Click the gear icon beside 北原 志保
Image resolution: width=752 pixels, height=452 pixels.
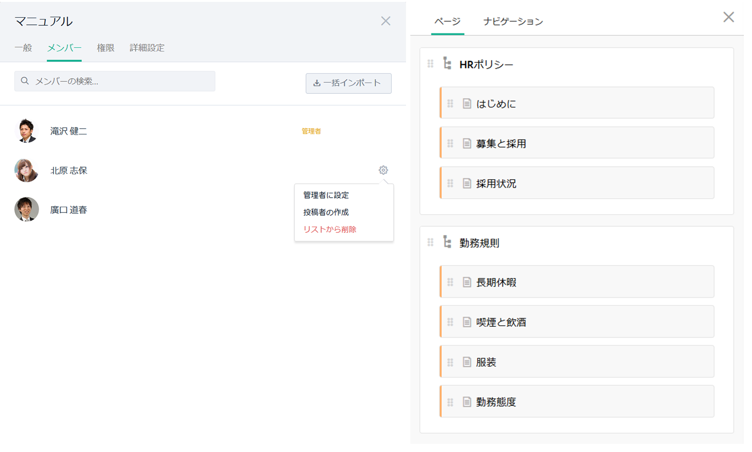[x=383, y=170]
